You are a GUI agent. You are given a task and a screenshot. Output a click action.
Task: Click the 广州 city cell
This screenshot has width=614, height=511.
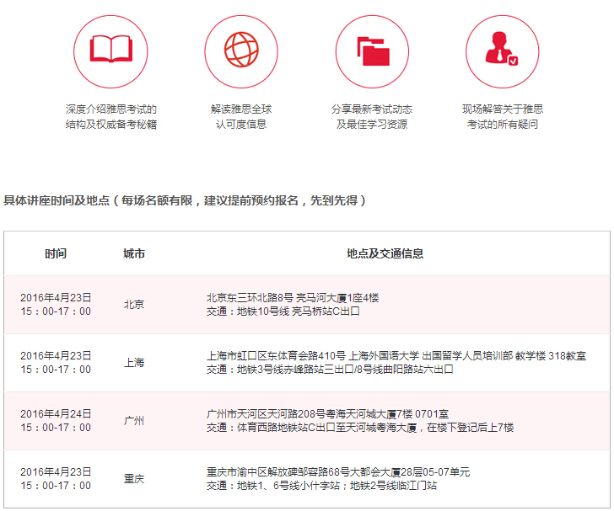coord(134,421)
